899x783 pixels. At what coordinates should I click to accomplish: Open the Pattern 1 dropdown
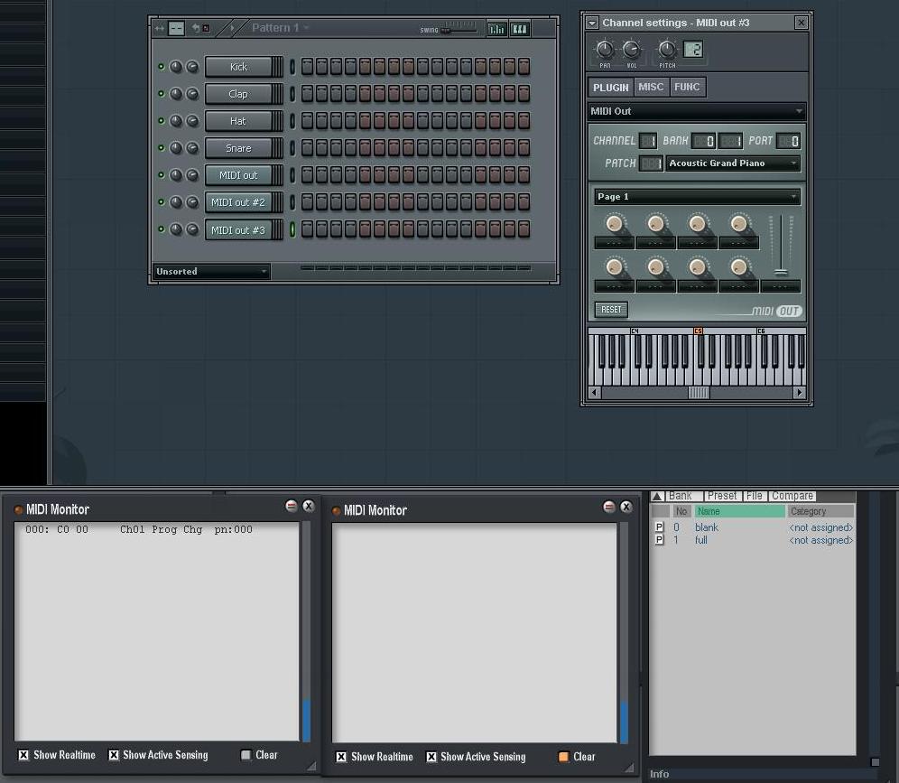tap(281, 27)
